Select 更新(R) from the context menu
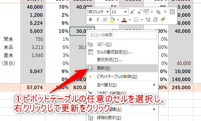201x121 pixels. (x=122, y=68)
